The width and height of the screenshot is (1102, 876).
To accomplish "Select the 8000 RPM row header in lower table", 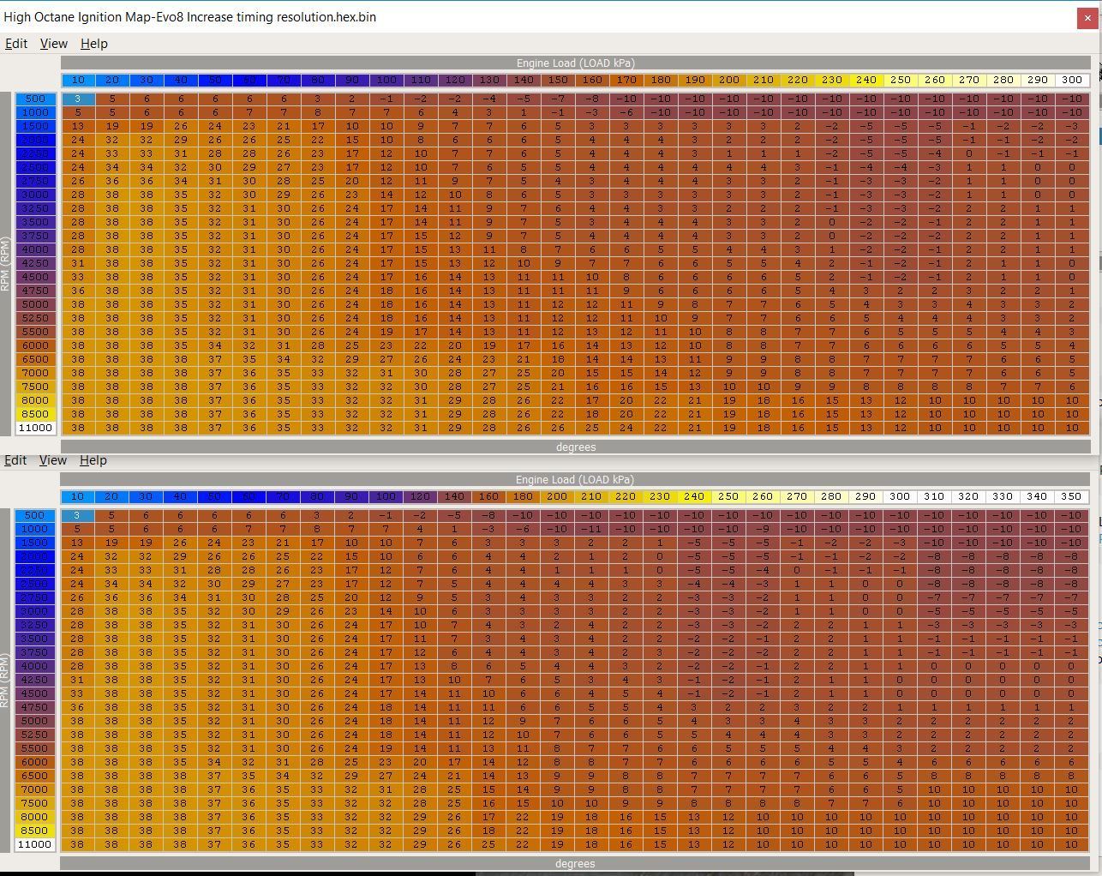I will tap(35, 817).
